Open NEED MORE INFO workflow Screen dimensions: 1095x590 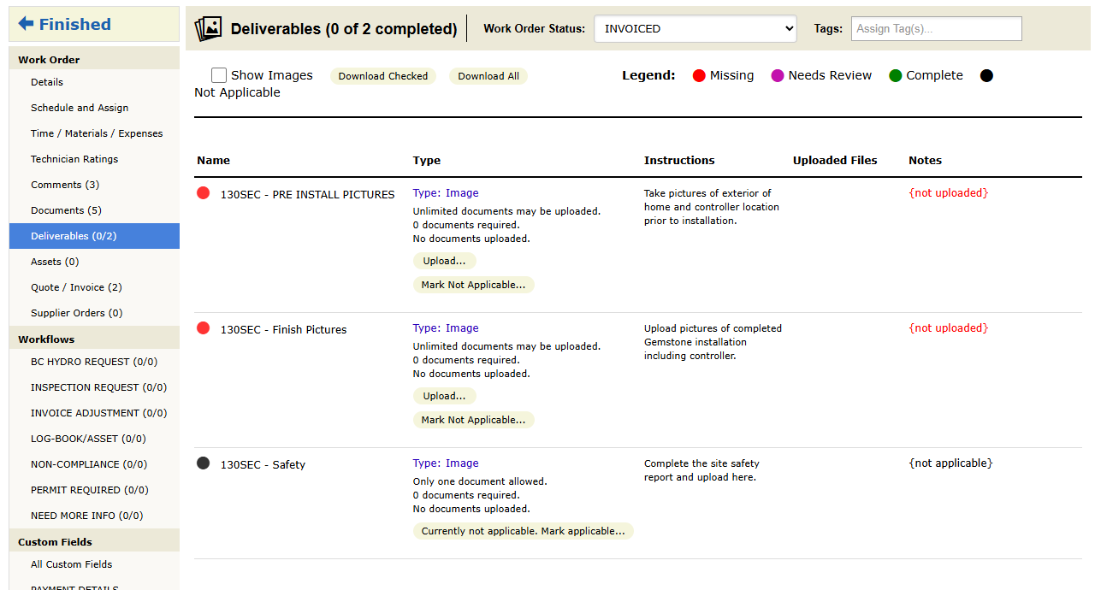pyautogui.click(x=94, y=516)
